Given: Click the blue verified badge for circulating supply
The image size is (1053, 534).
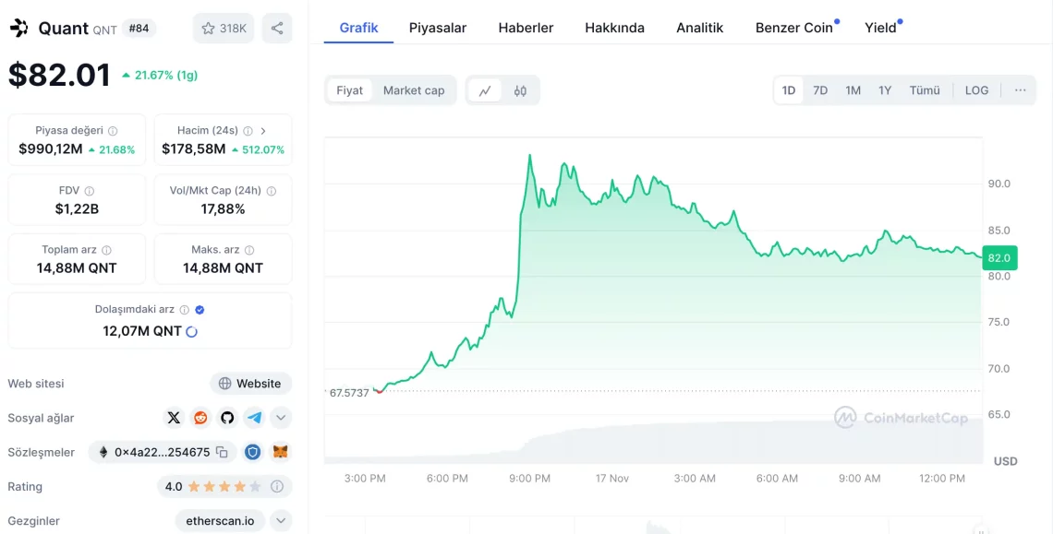Looking at the screenshot, I should tap(200, 310).
